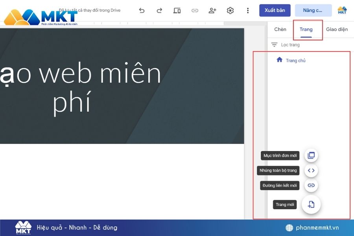Switch to the Chèn tab
Viewport: 354px width, 236px height.
(x=280, y=29)
